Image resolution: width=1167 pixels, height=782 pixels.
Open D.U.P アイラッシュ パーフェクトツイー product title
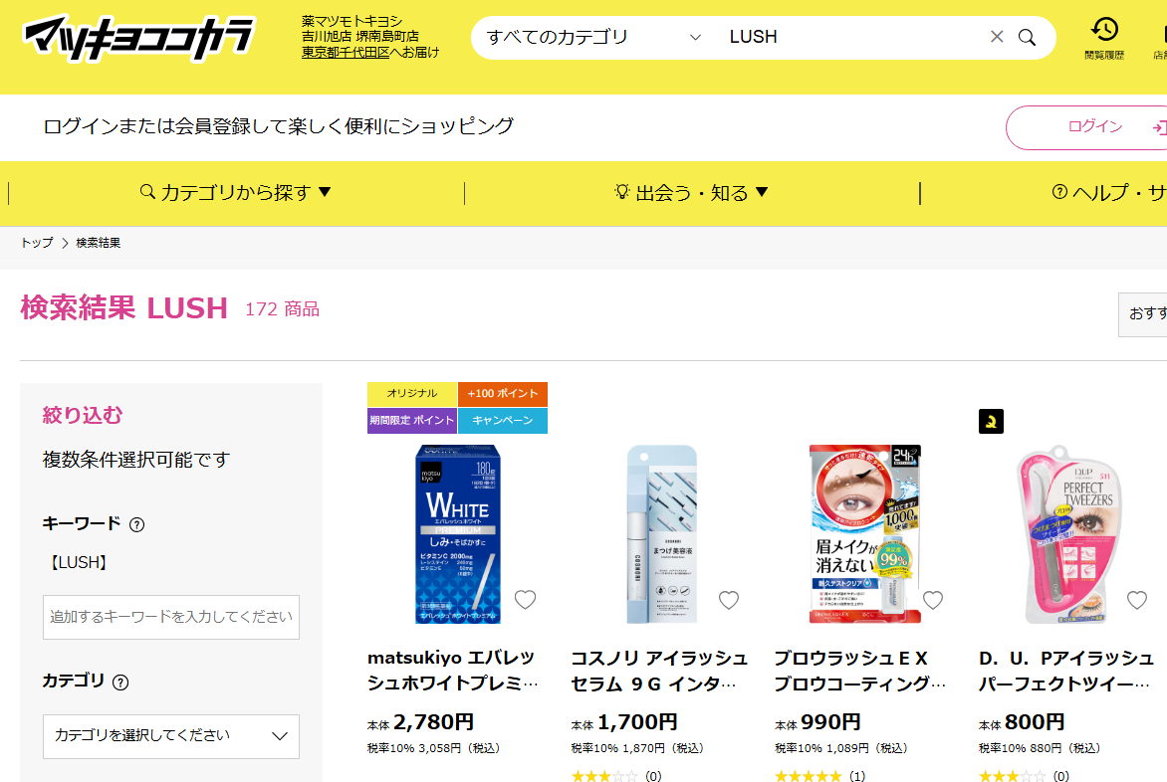[x=1065, y=671]
